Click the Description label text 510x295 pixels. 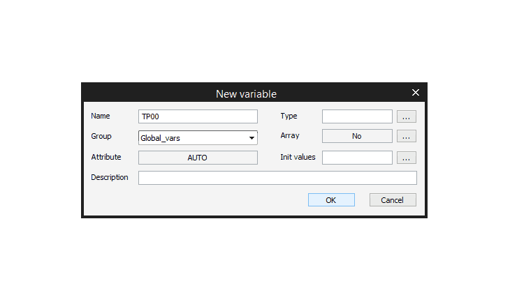(110, 178)
